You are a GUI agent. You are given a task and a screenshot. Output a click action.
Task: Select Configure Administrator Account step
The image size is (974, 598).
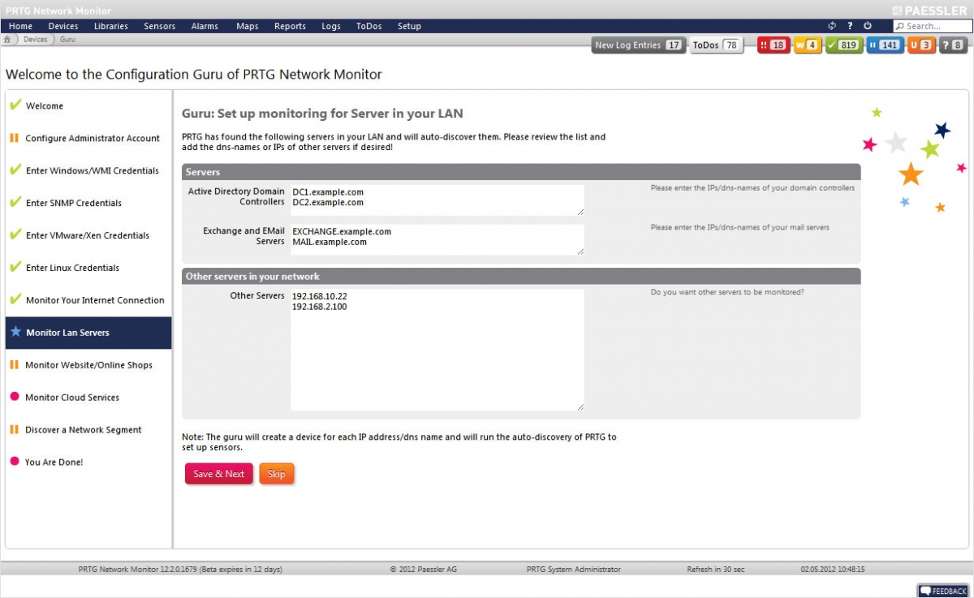click(x=88, y=138)
